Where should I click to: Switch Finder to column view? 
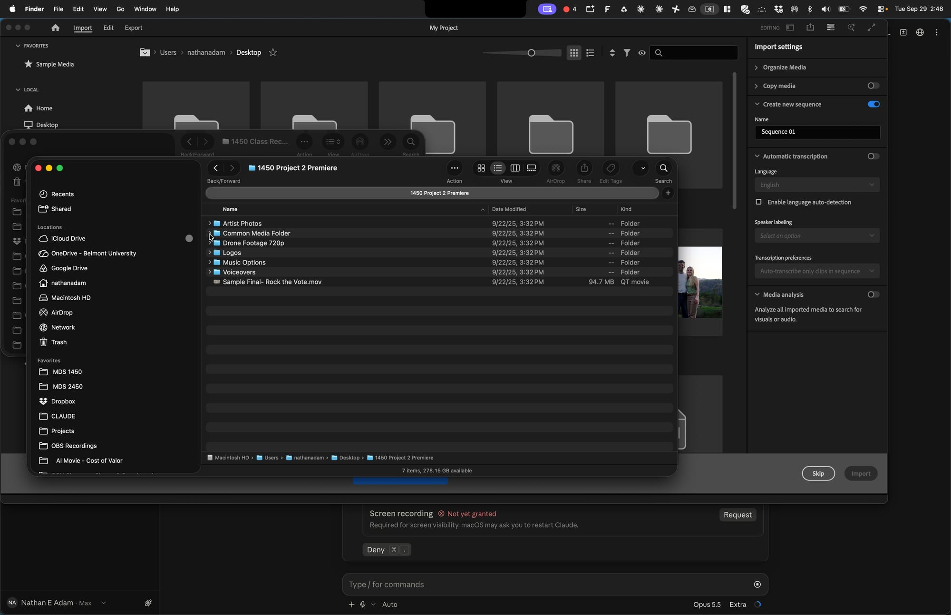click(515, 168)
